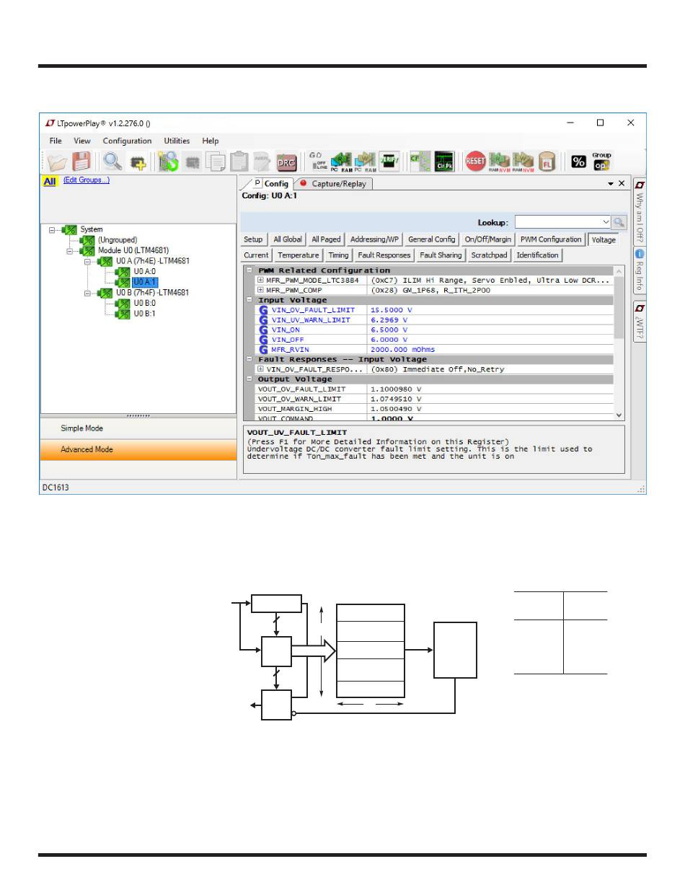Expand the MFR_PWM_COMP row
This screenshot has height=895, width=685.
click(x=260, y=290)
